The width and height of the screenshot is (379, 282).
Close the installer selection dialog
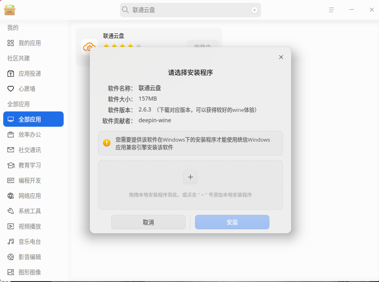click(281, 57)
